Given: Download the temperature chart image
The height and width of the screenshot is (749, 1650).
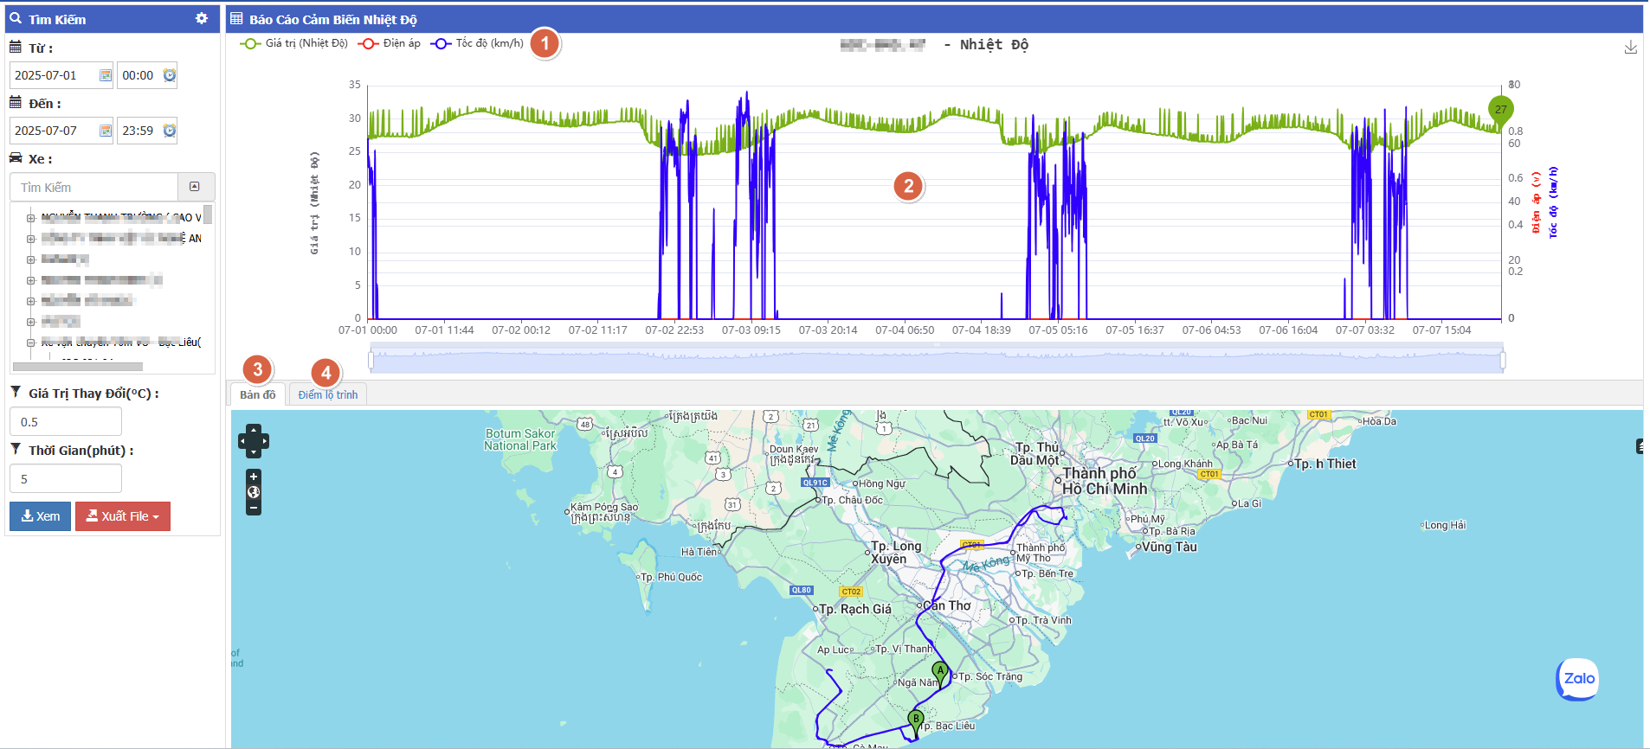Looking at the screenshot, I should coord(1630,48).
